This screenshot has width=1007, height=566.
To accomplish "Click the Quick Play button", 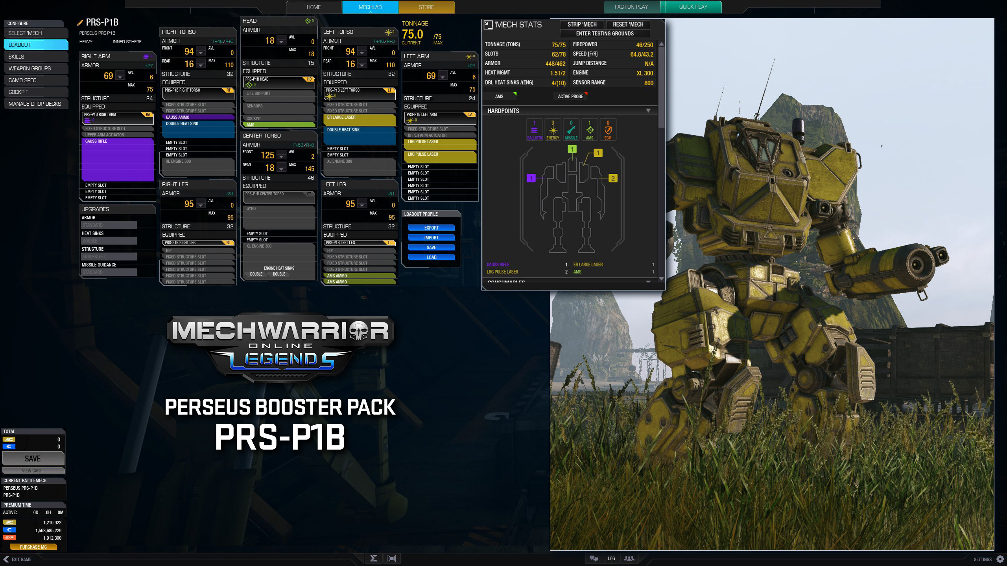I will pyautogui.click(x=693, y=7).
